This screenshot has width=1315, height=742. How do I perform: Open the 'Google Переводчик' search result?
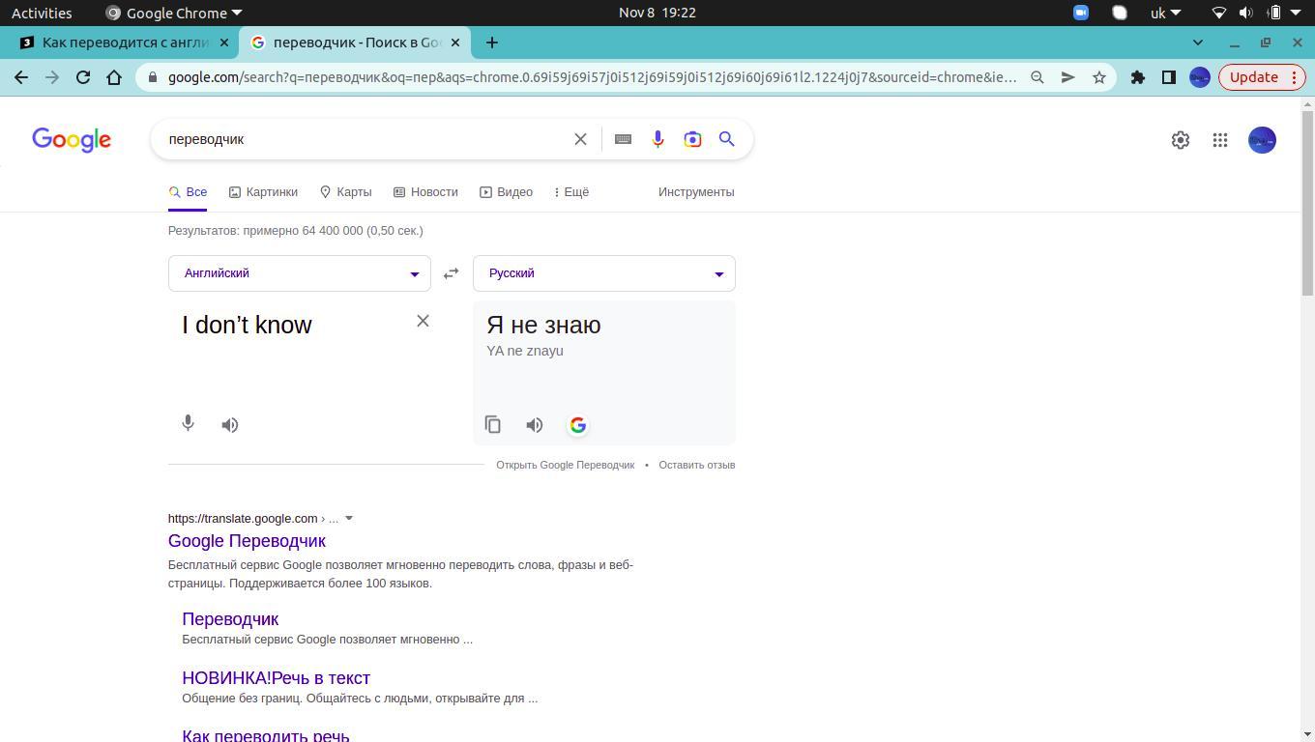coord(247,541)
